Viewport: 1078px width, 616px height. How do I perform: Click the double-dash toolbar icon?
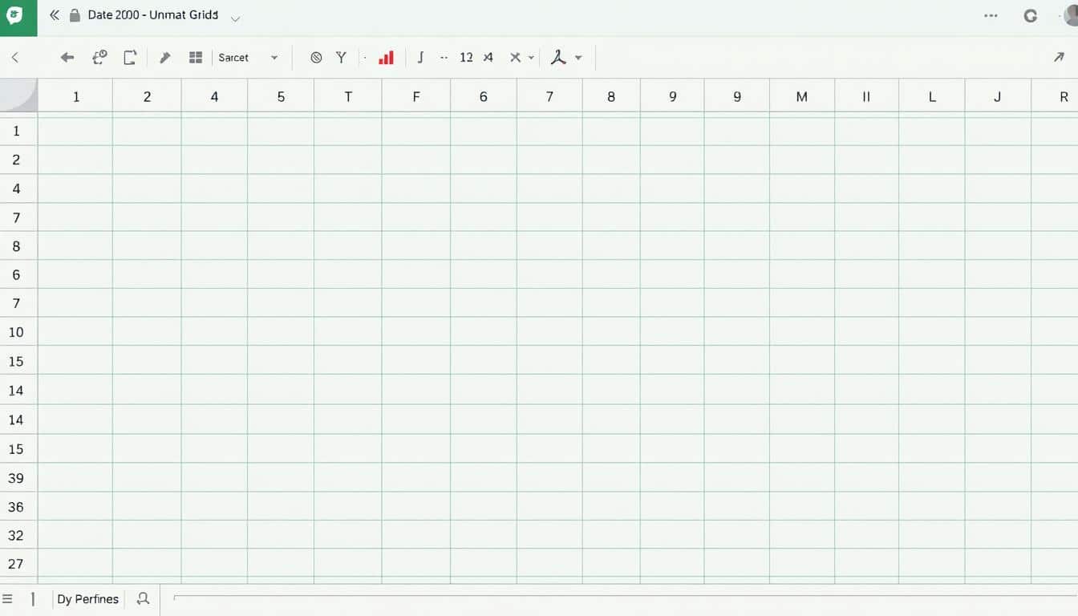pos(444,58)
